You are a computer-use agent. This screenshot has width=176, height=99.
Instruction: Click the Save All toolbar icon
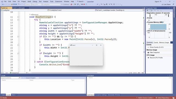coord(16,4)
